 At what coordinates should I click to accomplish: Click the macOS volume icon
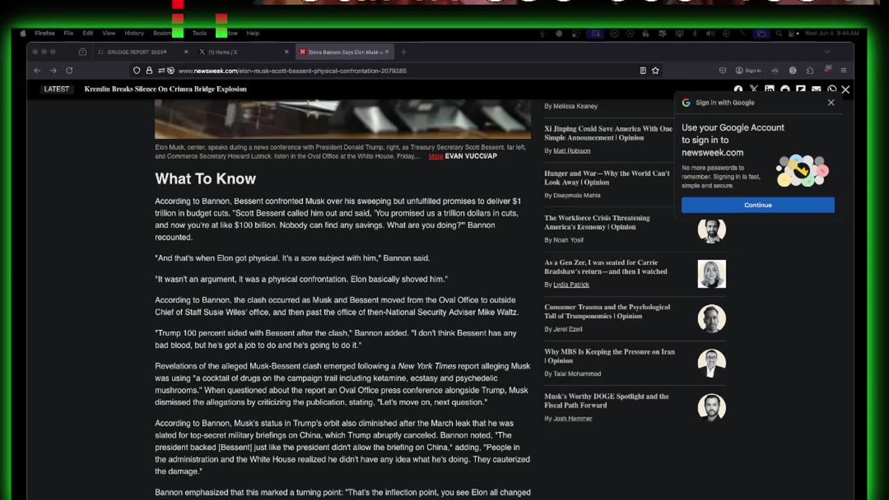pyautogui.click(x=711, y=33)
